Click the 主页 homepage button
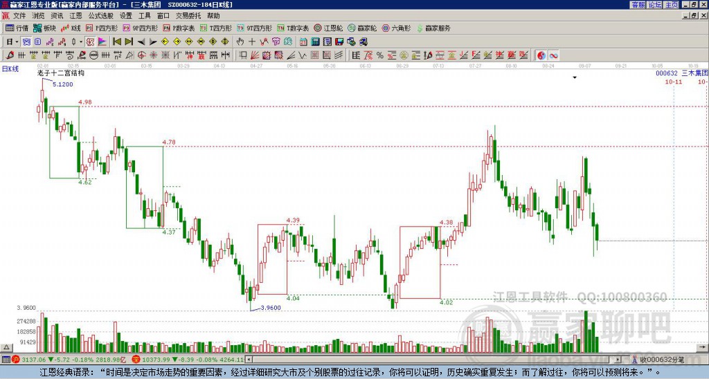Screen dimensions: 709x379 672,5
